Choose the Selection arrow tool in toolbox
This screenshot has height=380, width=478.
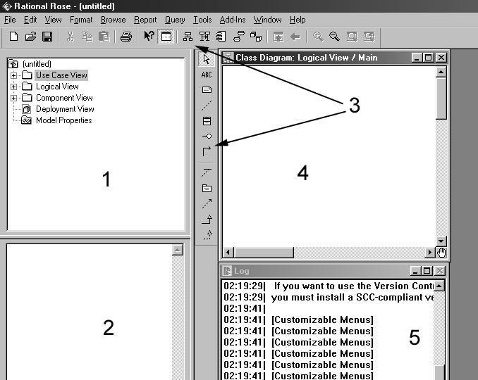pos(207,59)
